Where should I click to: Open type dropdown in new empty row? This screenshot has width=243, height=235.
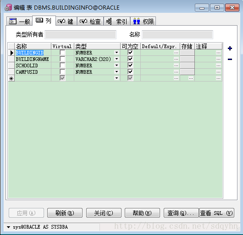coord(117,78)
